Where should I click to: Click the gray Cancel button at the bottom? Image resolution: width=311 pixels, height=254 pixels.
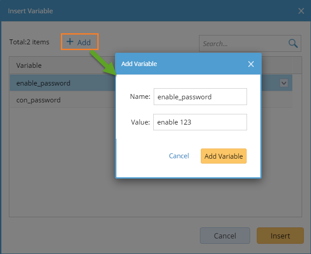(x=225, y=235)
